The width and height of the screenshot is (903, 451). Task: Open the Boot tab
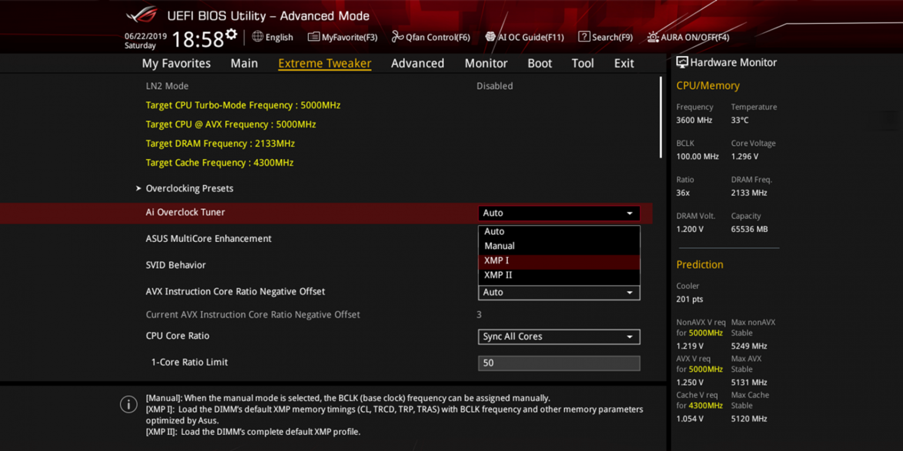[540, 63]
